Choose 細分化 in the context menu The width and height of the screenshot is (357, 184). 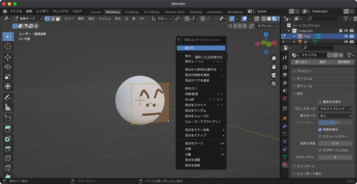201,48
